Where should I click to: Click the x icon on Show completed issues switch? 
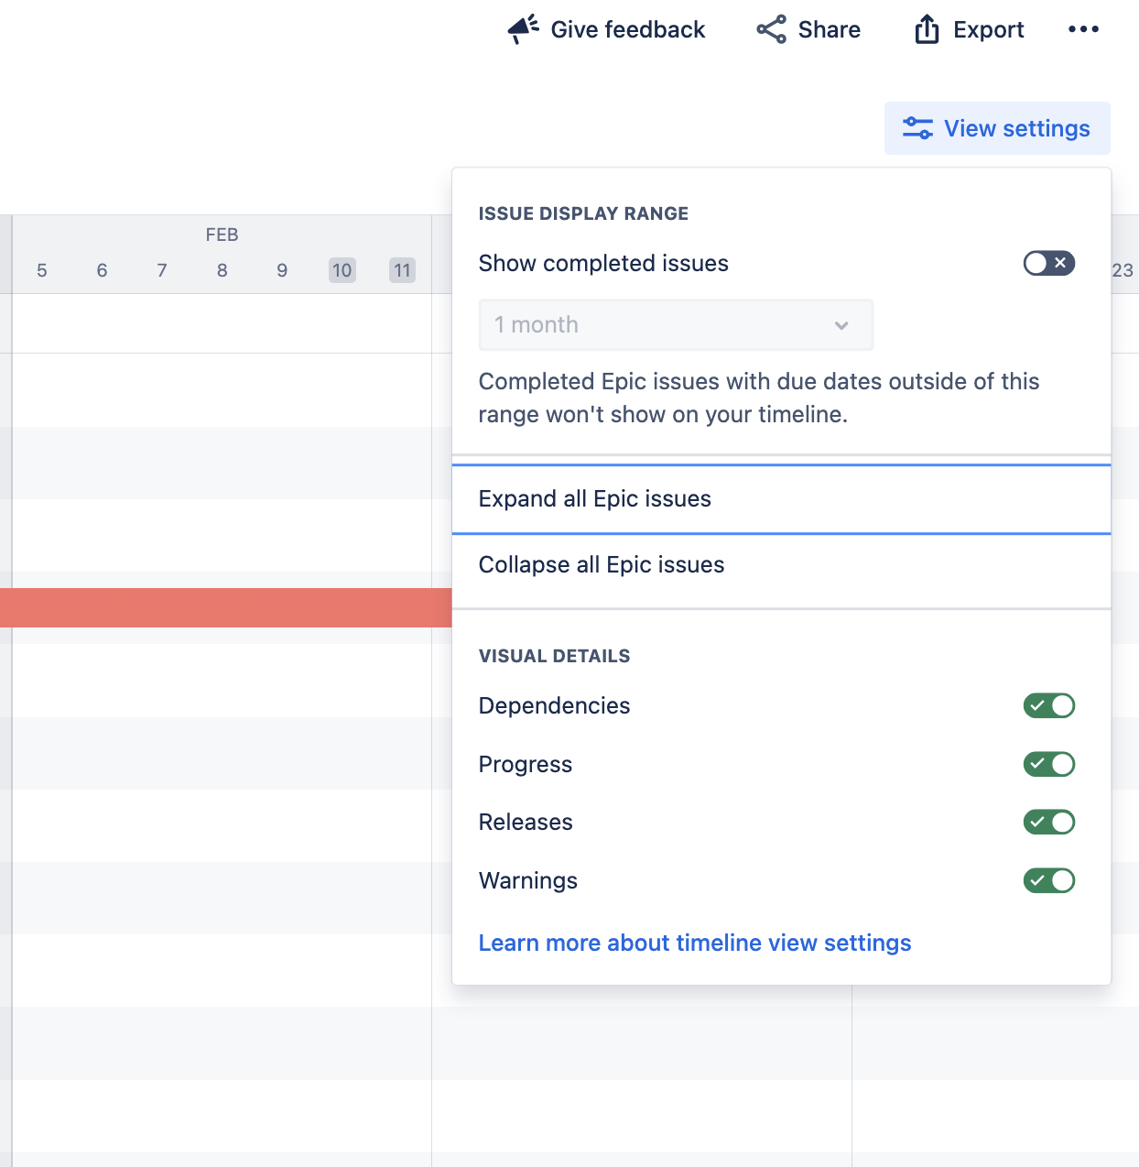click(x=1060, y=263)
